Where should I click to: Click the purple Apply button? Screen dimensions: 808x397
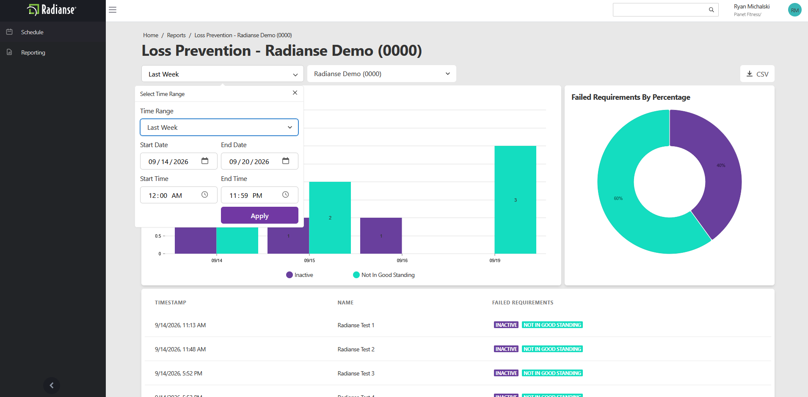point(259,215)
